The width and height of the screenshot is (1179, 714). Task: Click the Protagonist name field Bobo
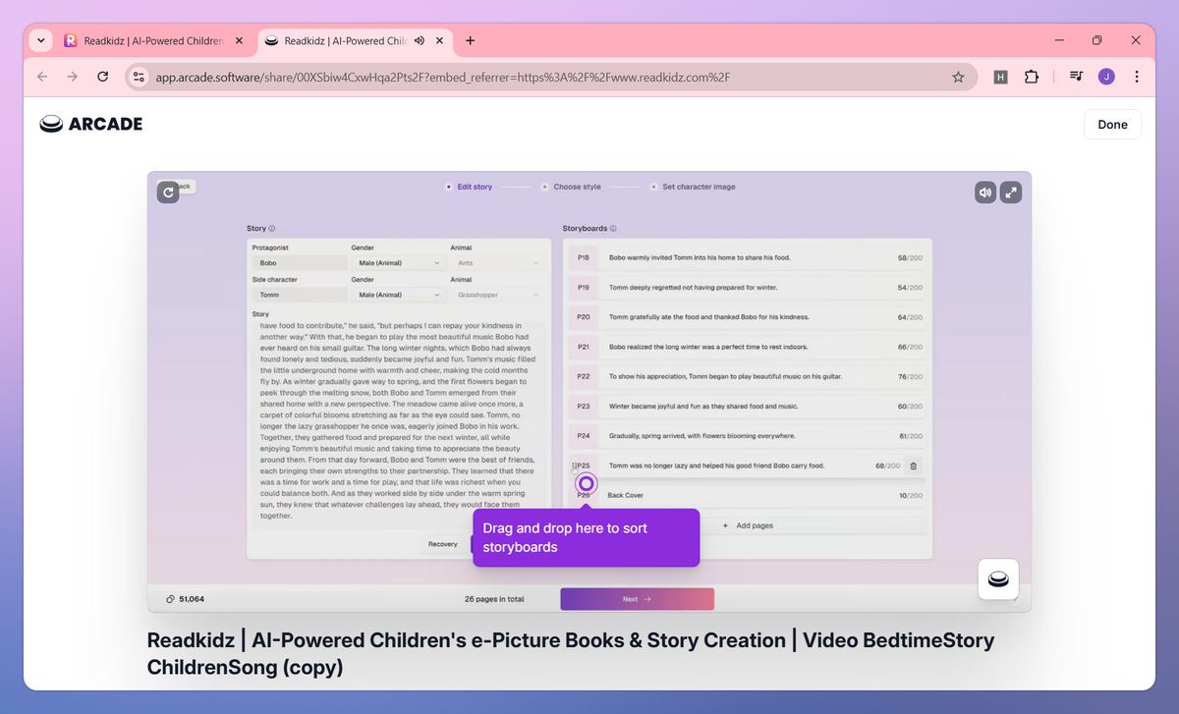point(300,263)
